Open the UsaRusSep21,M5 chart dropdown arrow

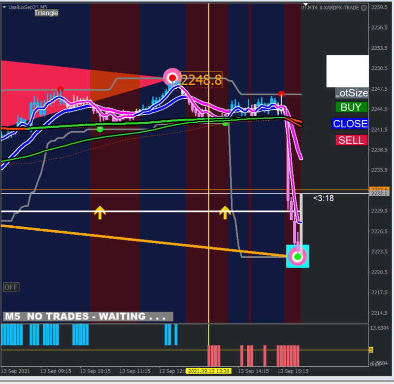tap(4, 7)
